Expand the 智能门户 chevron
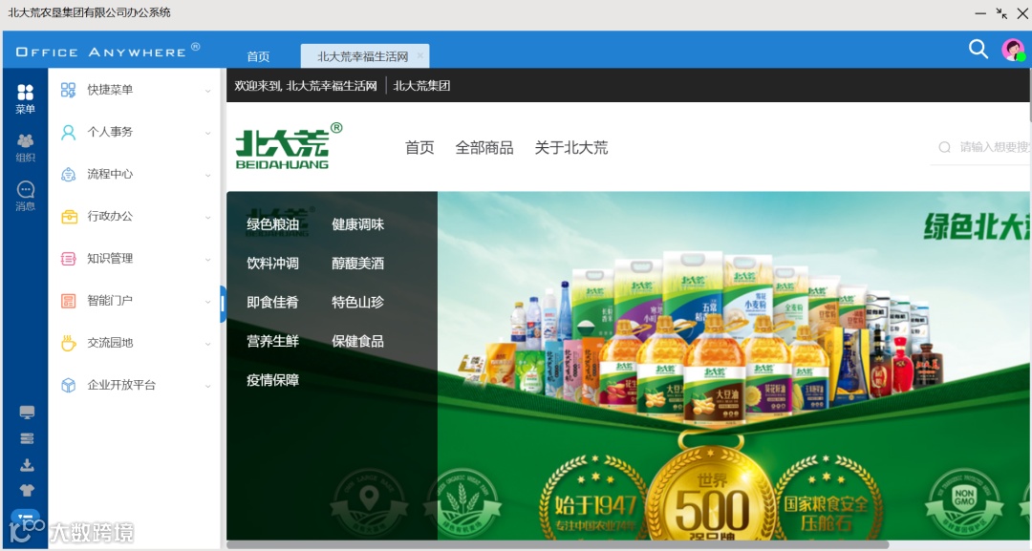Viewport: 1032px width, 551px height. pos(208,301)
